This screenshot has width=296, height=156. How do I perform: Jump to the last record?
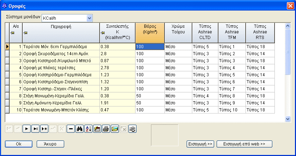pos(36,129)
